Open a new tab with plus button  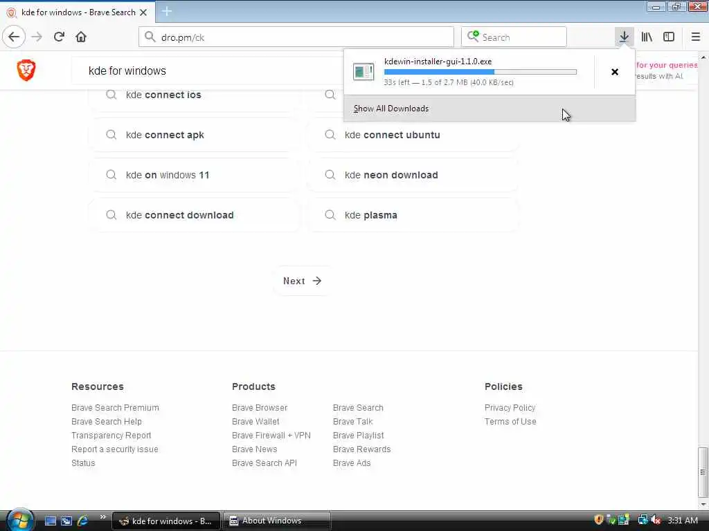point(167,11)
